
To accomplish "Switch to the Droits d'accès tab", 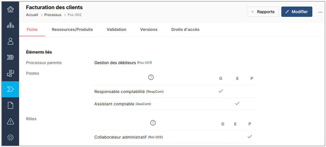I will tap(185, 30).
